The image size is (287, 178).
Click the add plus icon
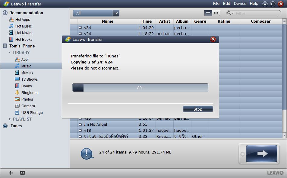pos(11,173)
